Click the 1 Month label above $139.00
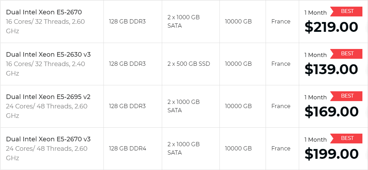Viewport: 368px width, 170px height. [x=316, y=55]
